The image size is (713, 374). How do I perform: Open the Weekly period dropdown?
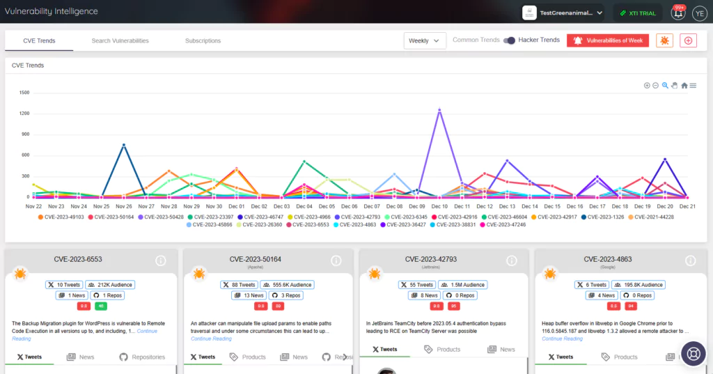click(x=425, y=40)
